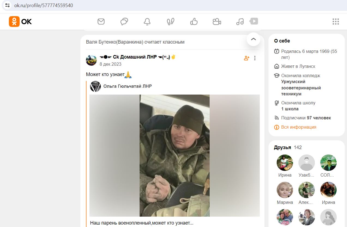Open the notifications bell icon
Viewport: 347px width, 227px height.
click(x=147, y=22)
